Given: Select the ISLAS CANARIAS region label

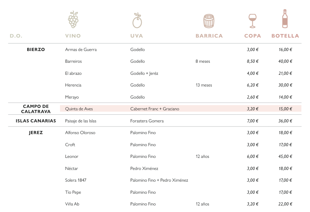Looking at the screenshot, I should point(36,121).
